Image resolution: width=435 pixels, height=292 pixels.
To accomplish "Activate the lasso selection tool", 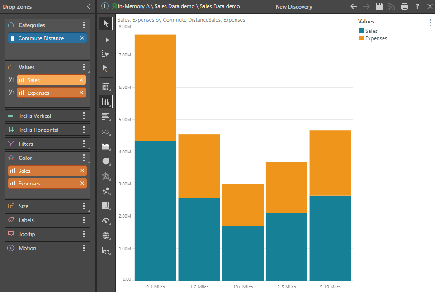I will point(106,53).
